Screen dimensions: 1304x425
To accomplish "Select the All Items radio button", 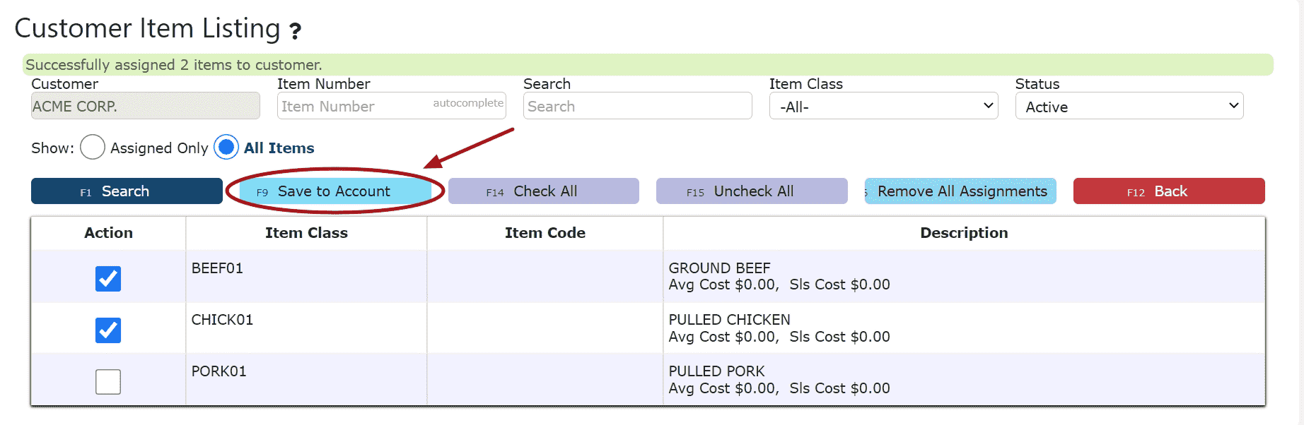I will [x=226, y=148].
